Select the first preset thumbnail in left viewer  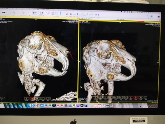[27, 99]
